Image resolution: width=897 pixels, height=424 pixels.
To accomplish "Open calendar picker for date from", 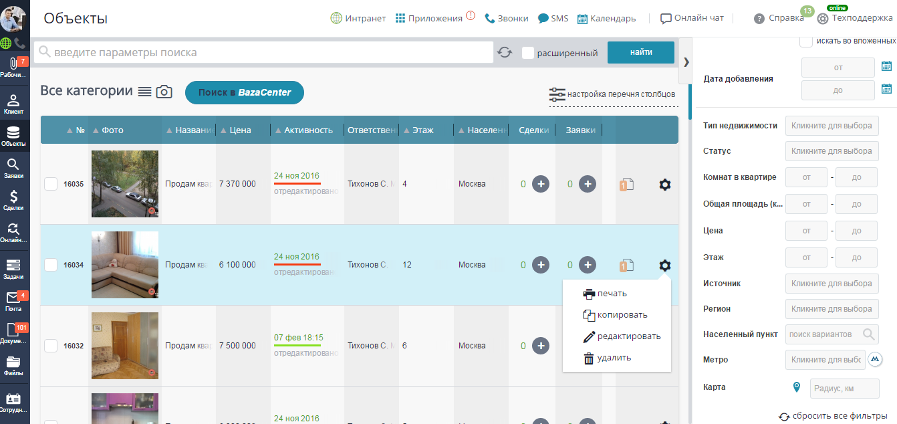I will pos(887,66).
